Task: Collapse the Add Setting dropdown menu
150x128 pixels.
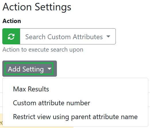Action: 30,69
